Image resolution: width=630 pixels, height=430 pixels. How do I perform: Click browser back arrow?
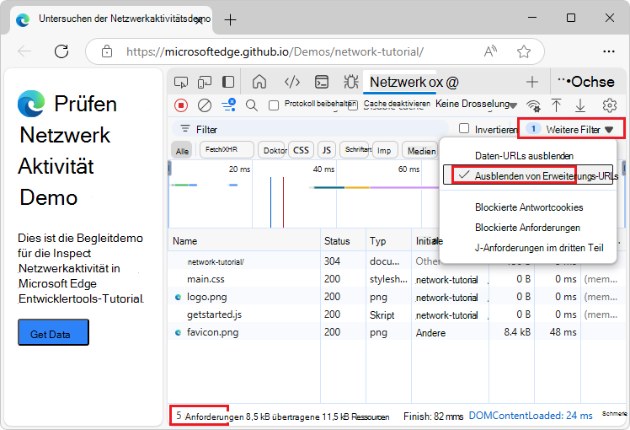25,51
